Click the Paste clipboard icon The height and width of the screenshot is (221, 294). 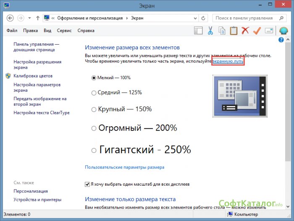[x=234, y=31]
